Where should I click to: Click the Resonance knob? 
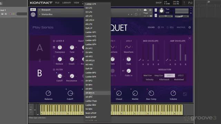[x=72, y=76]
